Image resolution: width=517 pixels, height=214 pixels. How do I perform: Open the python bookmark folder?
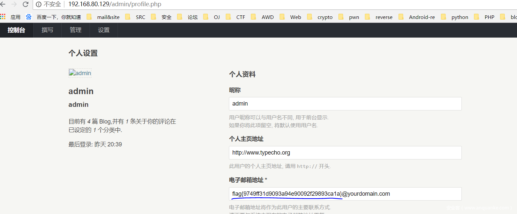pos(455,17)
